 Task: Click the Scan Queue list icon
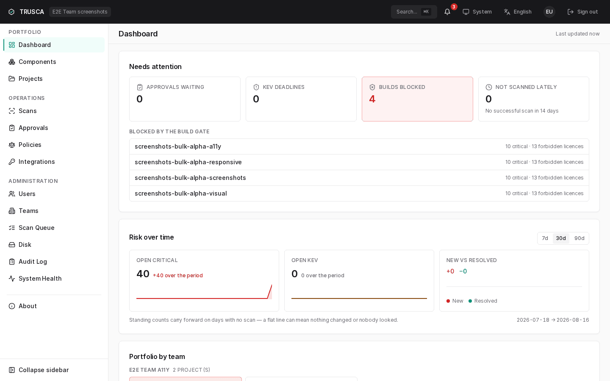[x=12, y=228]
